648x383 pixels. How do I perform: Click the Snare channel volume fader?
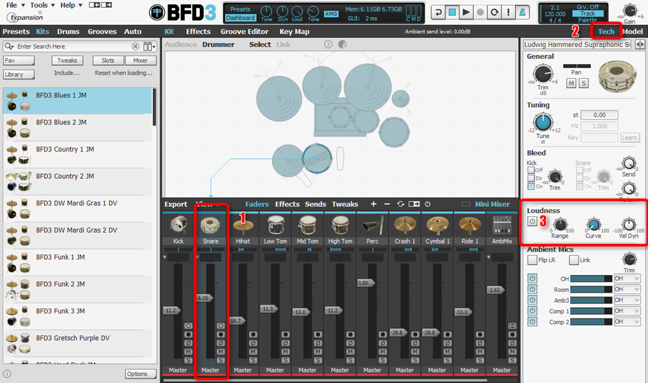tap(211, 297)
